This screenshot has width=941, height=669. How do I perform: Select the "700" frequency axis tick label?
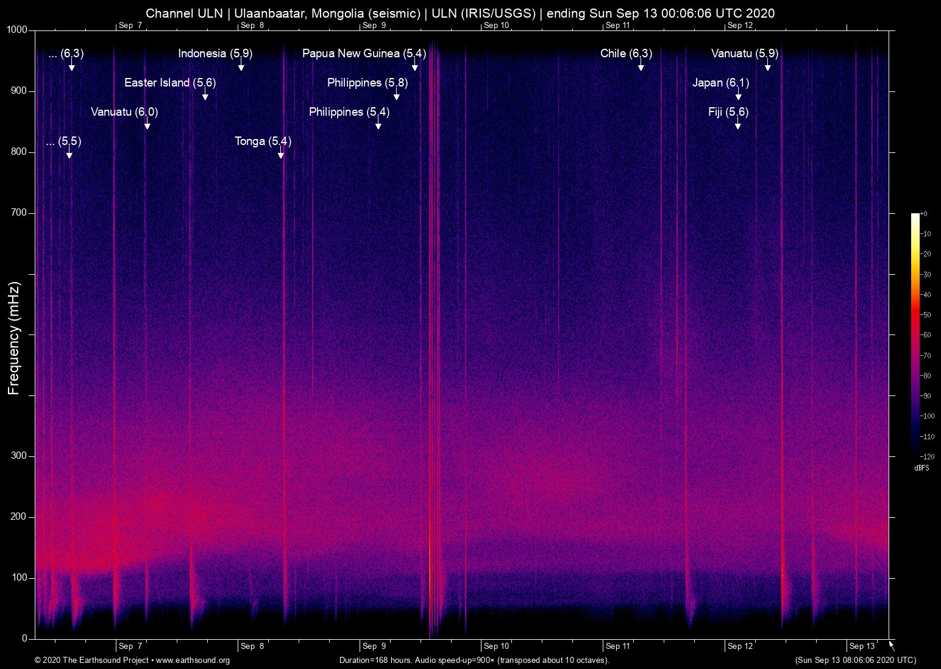coord(20,213)
